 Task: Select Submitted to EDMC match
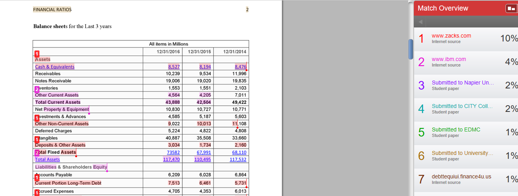pos(456,129)
